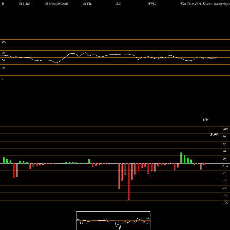The height and width of the screenshot is (230, 230).
Task: Click the MR axis label -60
Action: coord(224,188)
